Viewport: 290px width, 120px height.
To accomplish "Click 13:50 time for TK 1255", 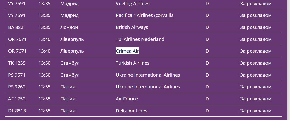I will coord(44,63).
